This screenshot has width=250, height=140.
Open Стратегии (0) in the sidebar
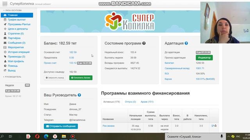coord(16,33)
